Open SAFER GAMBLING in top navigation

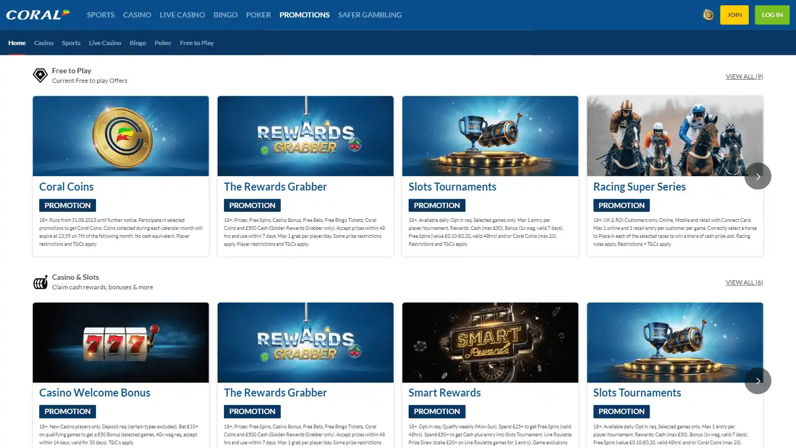pyautogui.click(x=370, y=15)
